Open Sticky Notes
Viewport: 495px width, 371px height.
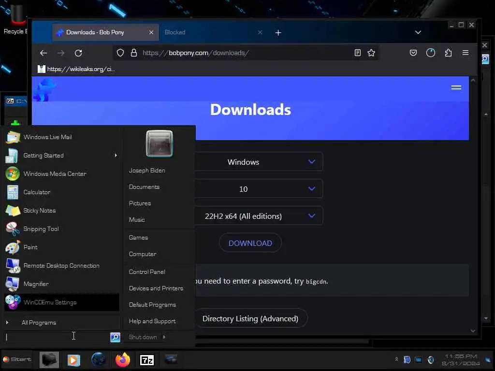coord(62,211)
